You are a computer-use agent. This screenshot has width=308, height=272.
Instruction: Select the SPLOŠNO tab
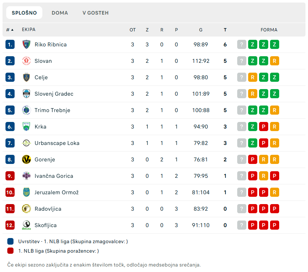[x=24, y=13]
